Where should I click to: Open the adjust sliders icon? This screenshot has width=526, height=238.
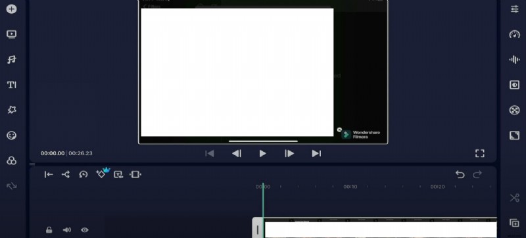tap(514, 9)
